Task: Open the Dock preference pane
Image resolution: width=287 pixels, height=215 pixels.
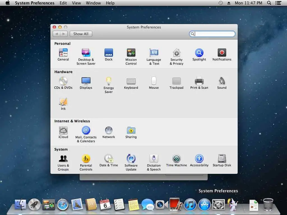Action: [108, 55]
